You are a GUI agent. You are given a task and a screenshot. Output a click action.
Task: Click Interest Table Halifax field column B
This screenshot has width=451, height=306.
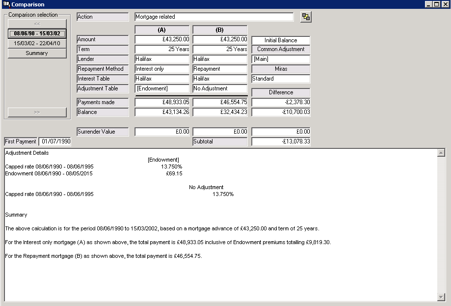[220, 79]
